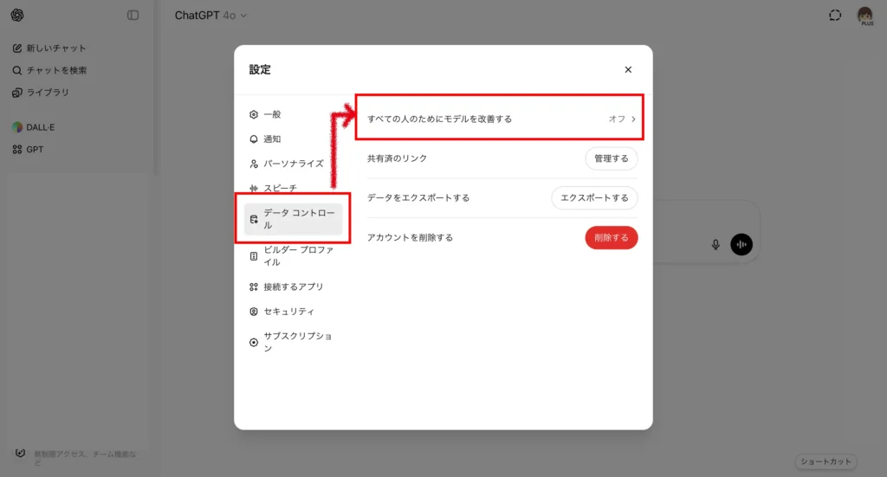Click the 設定 dialog title
The image size is (887, 477).
coord(260,69)
